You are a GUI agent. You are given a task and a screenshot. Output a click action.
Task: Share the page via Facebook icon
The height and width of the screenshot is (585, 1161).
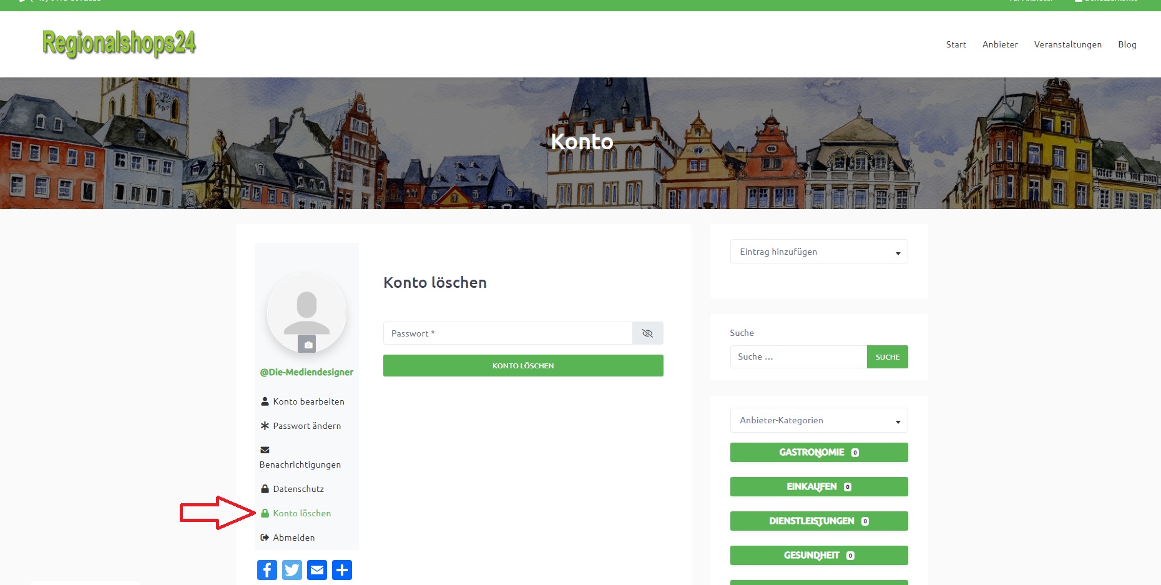point(267,570)
